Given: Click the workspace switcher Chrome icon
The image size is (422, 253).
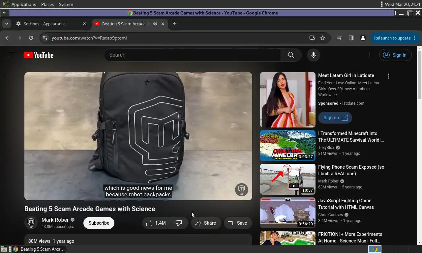Looking at the screenshot, I should tap(375, 249).
